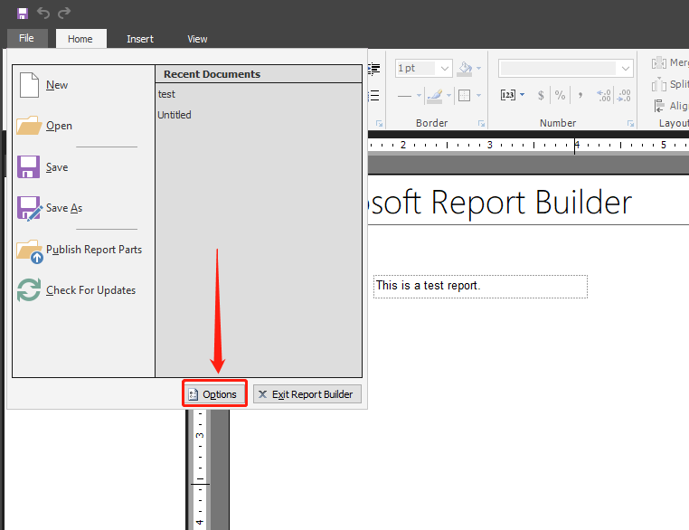Click Exit Report Builder button
This screenshot has height=530, width=689.
(x=307, y=394)
